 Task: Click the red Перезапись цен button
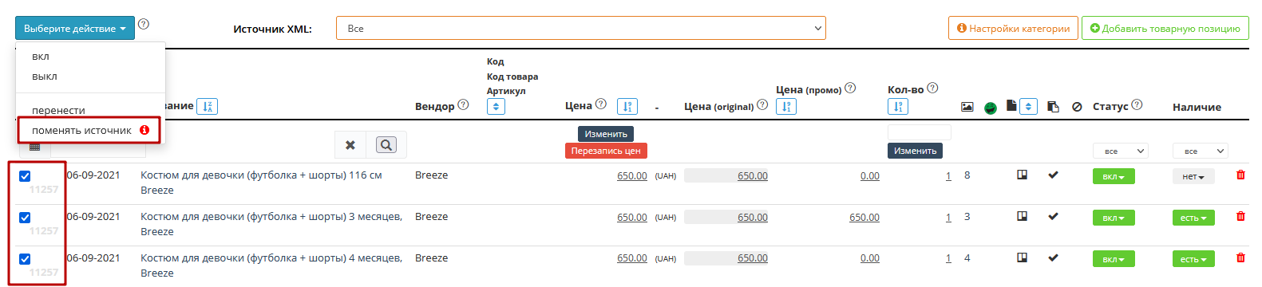point(606,151)
